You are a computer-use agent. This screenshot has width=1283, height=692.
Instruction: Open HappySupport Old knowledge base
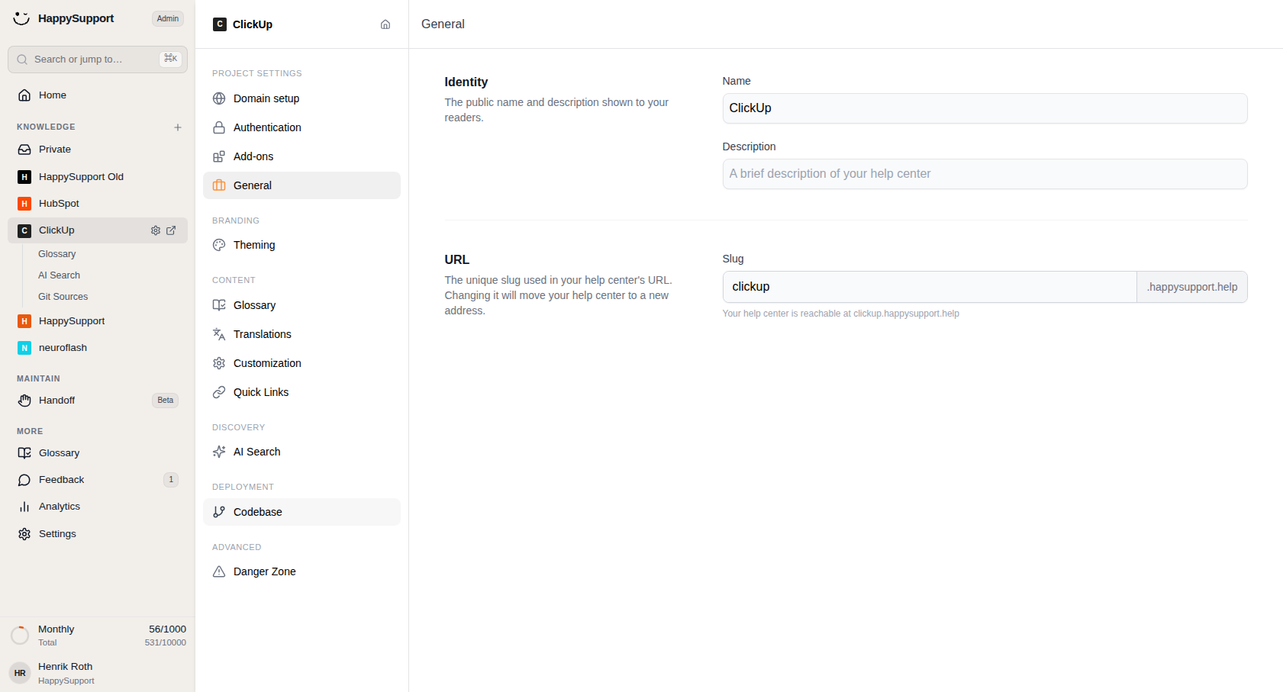click(x=98, y=177)
